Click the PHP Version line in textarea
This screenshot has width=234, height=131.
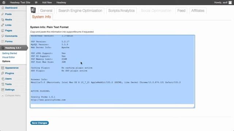coord(50,41)
